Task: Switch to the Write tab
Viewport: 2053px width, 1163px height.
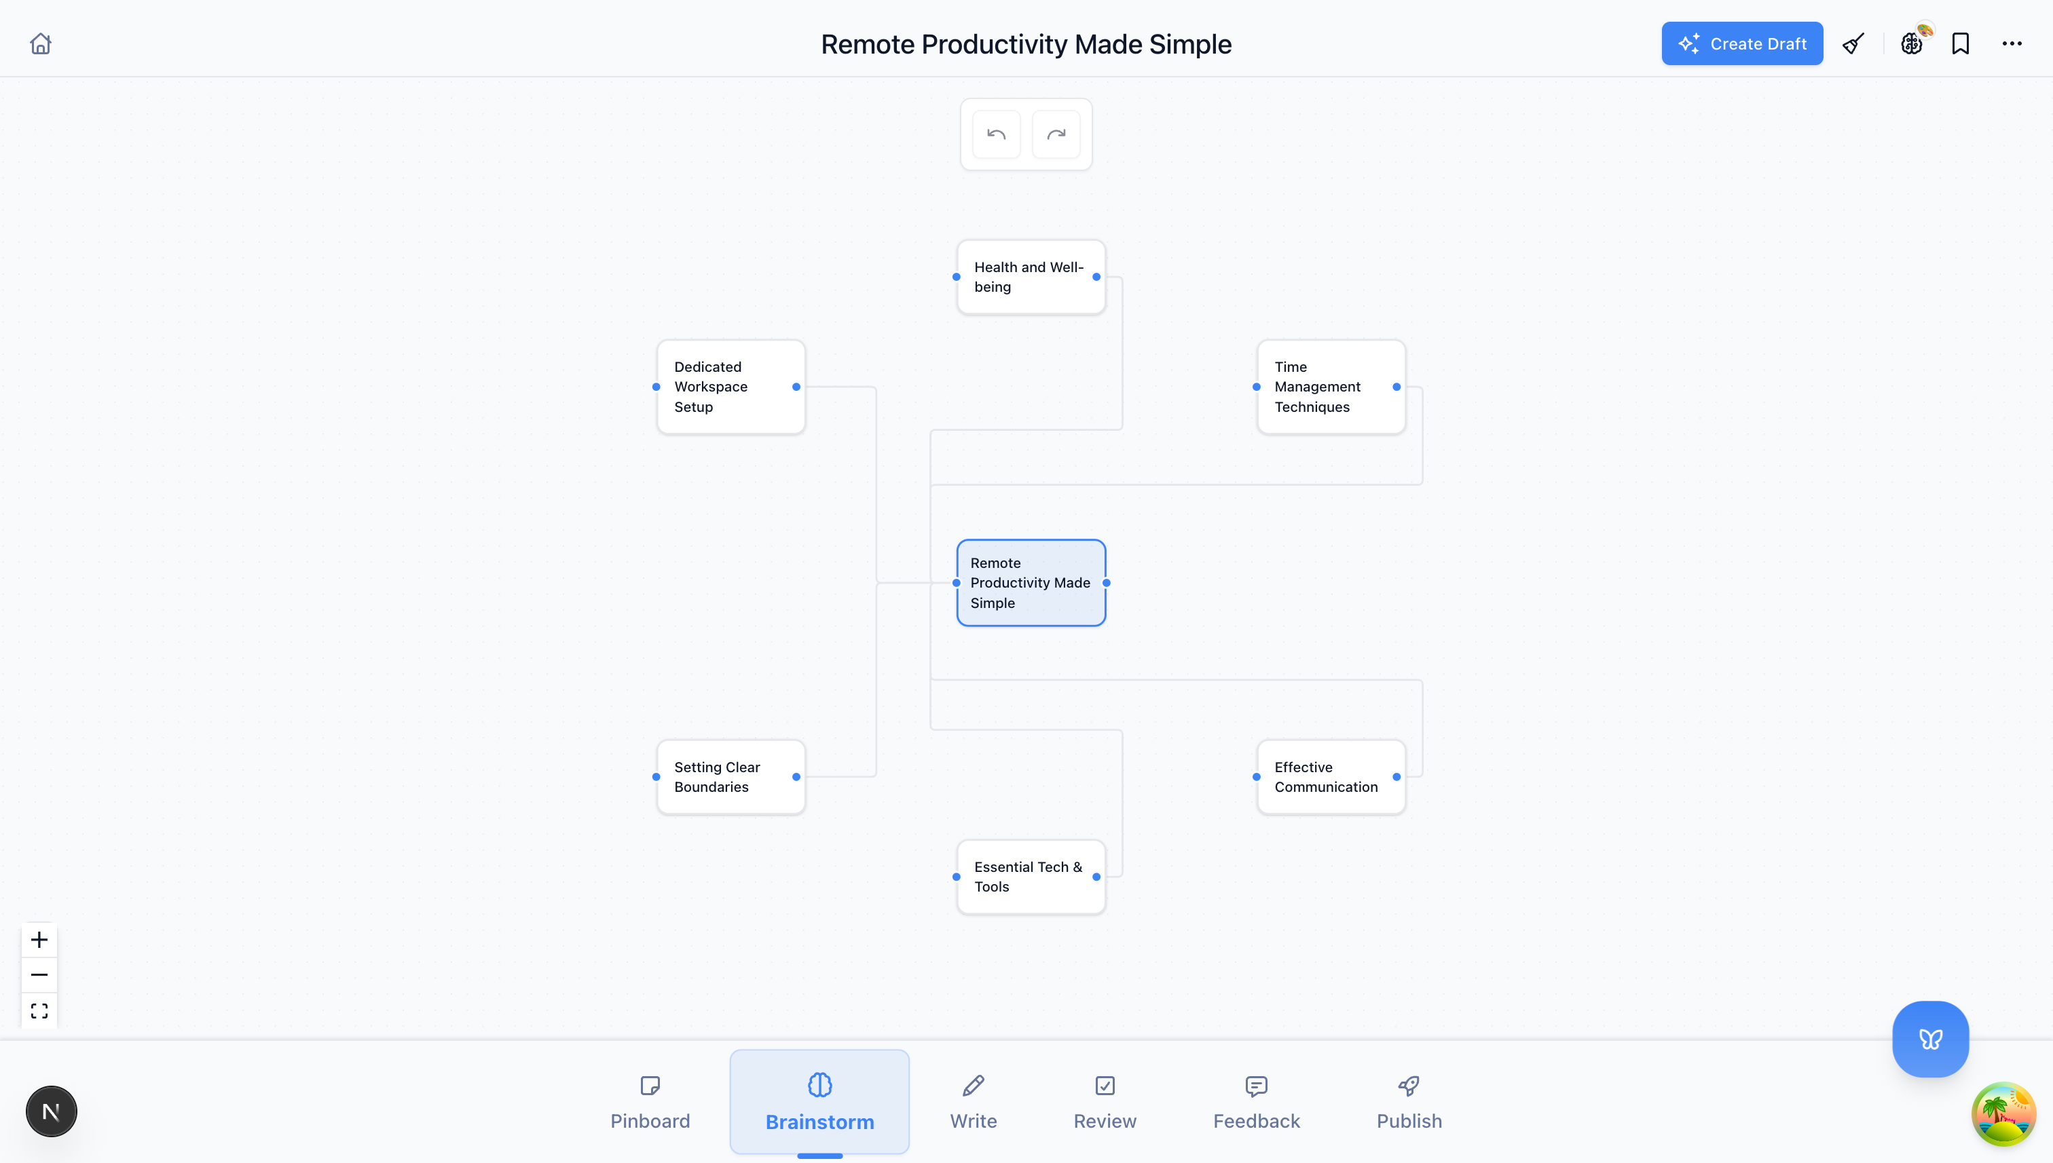Action: pos(974,1103)
